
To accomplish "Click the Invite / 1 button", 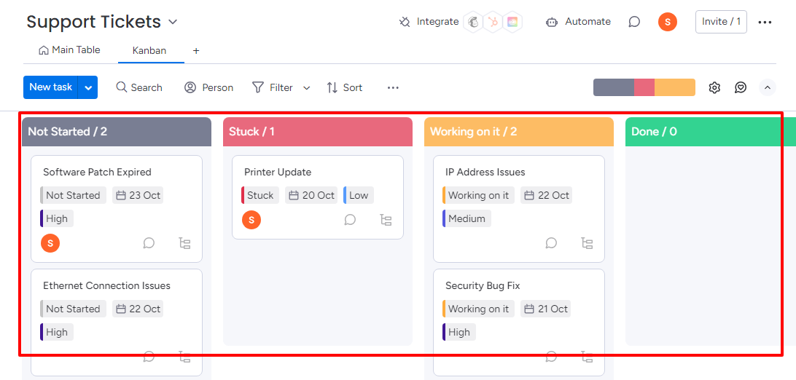I will click(x=721, y=22).
